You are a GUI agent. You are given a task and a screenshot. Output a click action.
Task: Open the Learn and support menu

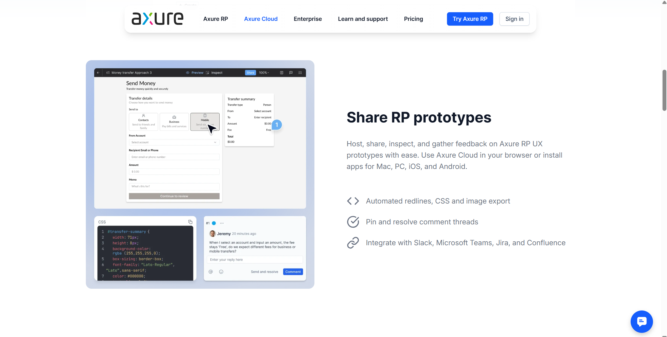[363, 19]
